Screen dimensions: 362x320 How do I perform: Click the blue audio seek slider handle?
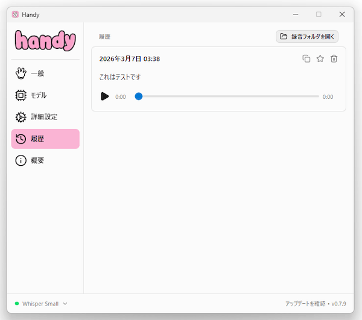point(139,96)
